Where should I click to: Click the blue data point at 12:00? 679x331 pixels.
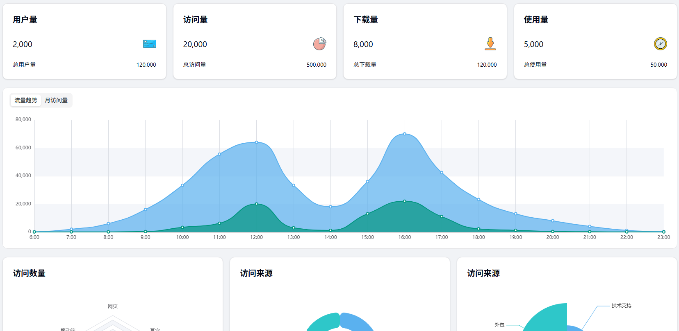coord(257,142)
